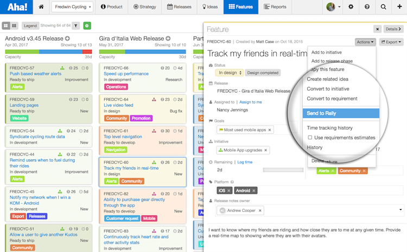Click the Operations tag on FREDCYC-66
407x252 pixels.
click(116, 87)
